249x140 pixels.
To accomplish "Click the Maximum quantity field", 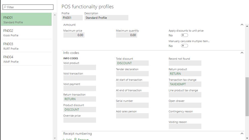I will (x=126, y=35).
